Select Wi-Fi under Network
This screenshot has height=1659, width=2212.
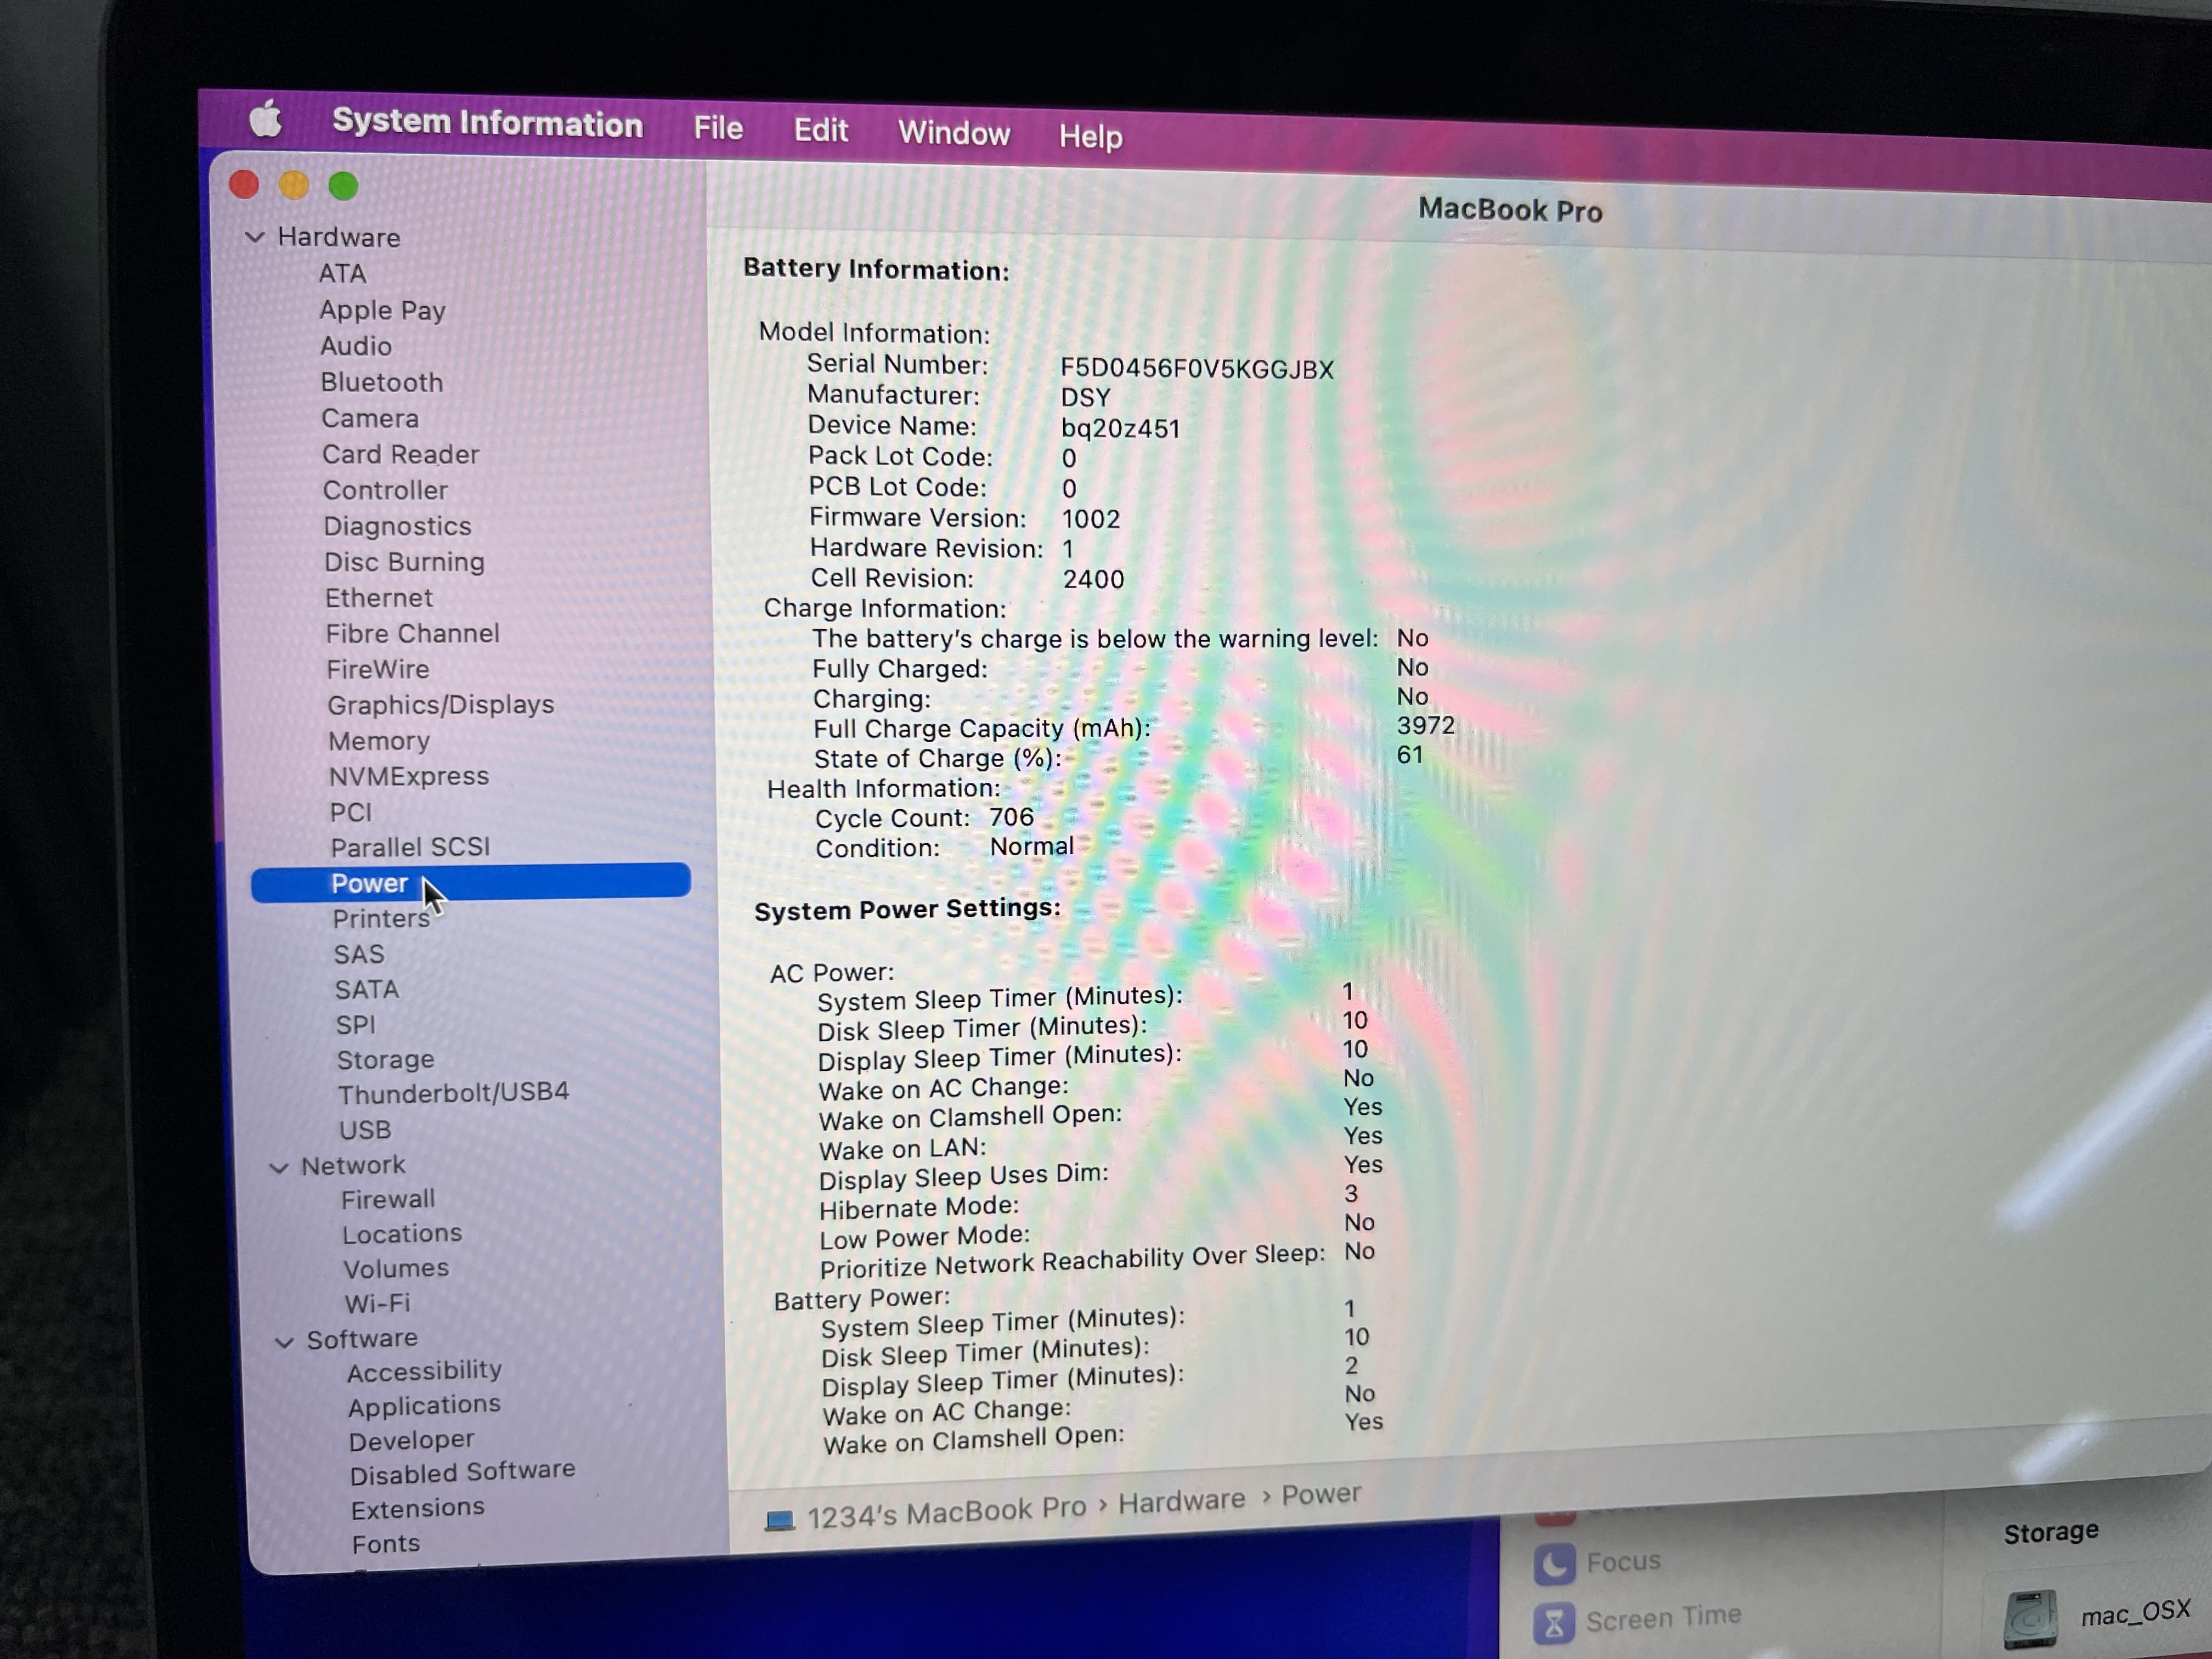377,1304
